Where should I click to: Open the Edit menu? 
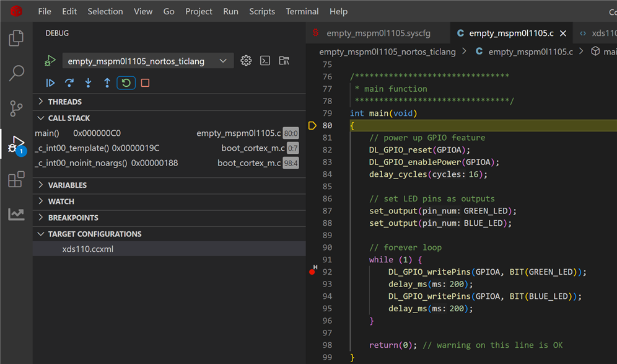[x=69, y=11]
